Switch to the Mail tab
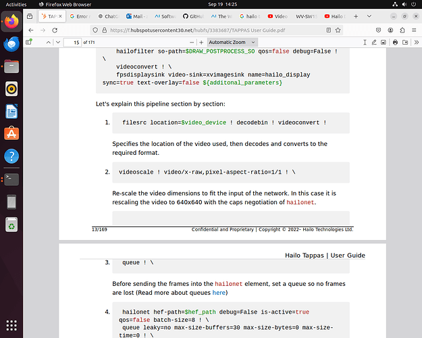This screenshot has width=422, height=338. [x=136, y=16]
